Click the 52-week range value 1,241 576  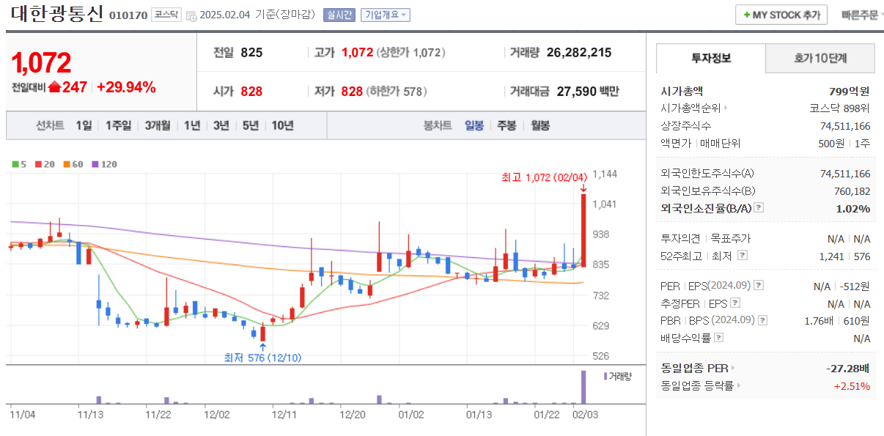[x=844, y=256]
